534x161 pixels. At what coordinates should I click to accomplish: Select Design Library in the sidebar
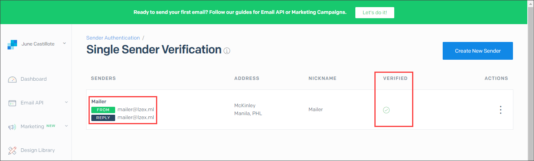(x=38, y=150)
